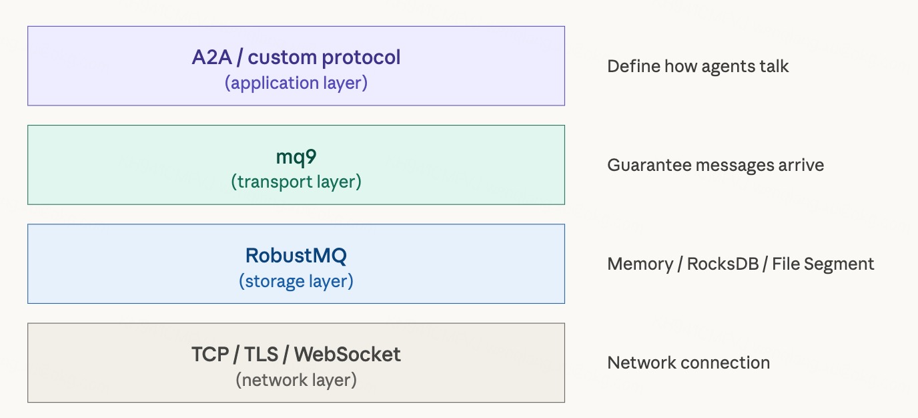Click the mq9 heading in green box
The height and width of the screenshot is (418, 918).
[x=296, y=157]
